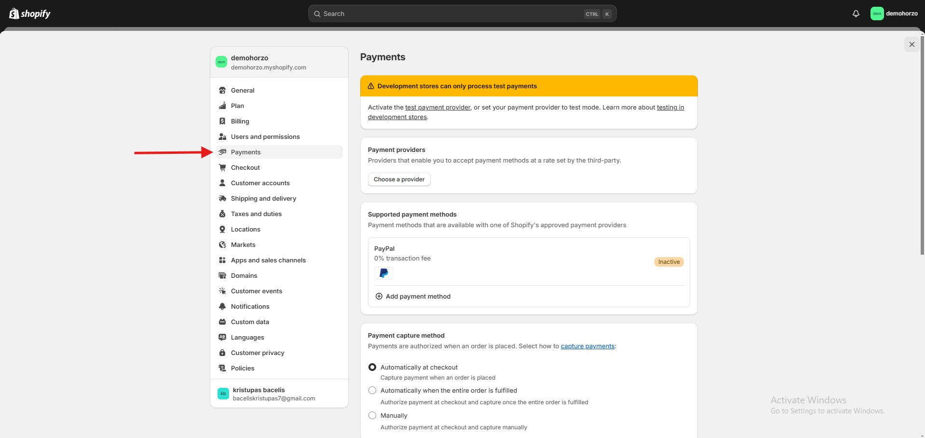The width and height of the screenshot is (925, 438).
Task: Go to Taxes and duties settings
Action: coord(256,214)
